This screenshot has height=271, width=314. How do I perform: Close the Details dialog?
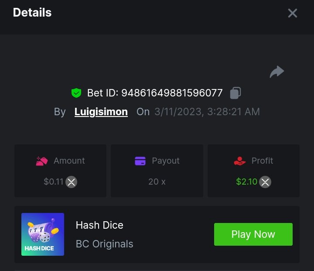pyautogui.click(x=293, y=13)
